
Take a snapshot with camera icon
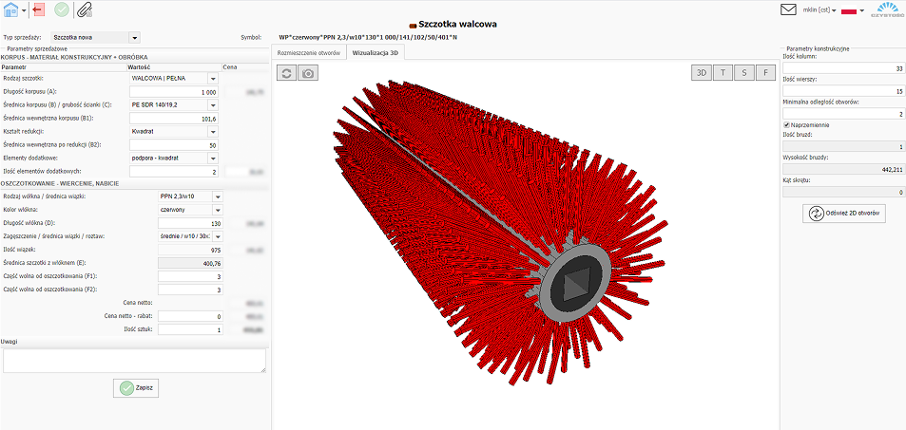[x=309, y=73]
